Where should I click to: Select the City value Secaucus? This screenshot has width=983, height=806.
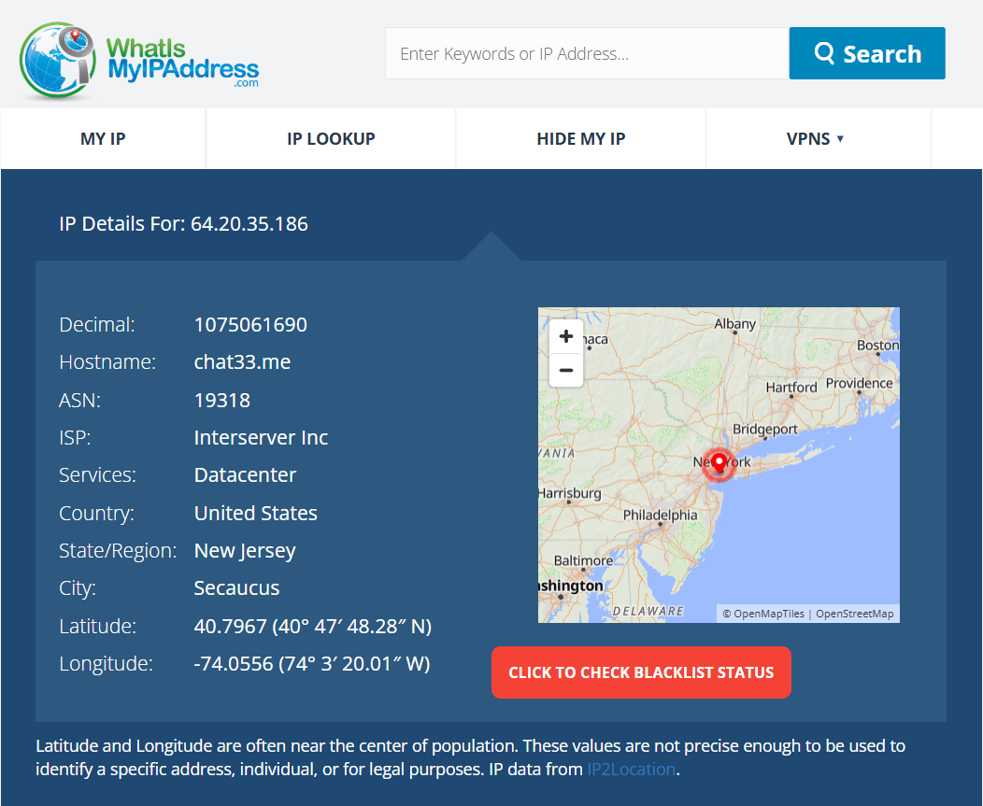pos(236,587)
